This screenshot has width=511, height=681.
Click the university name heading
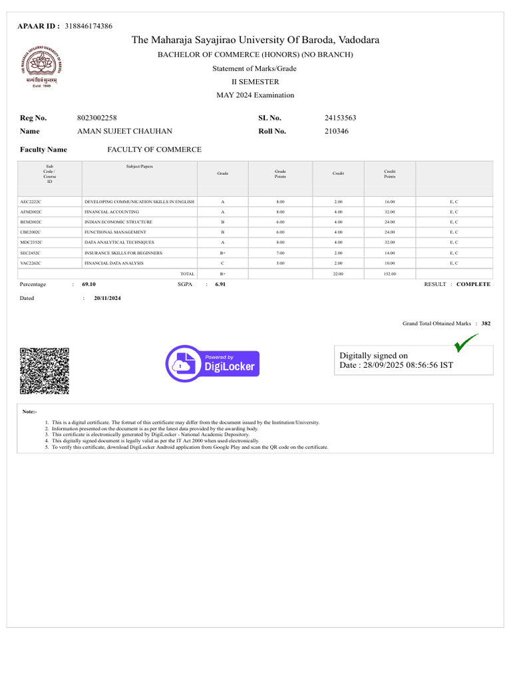click(255, 40)
